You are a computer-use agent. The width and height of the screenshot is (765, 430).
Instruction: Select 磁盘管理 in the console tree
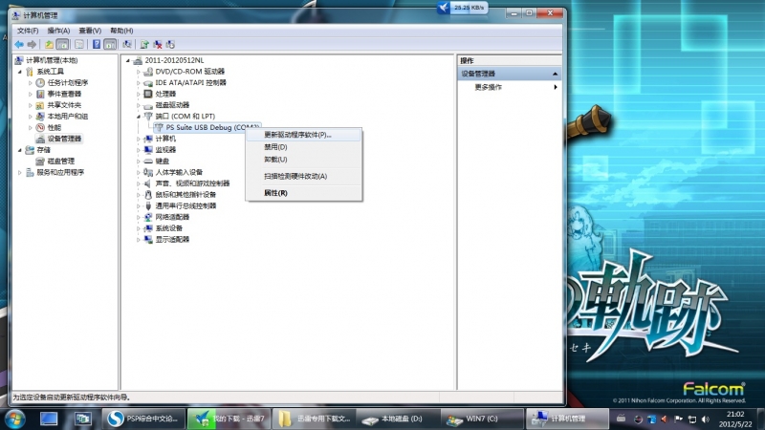tap(60, 161)
